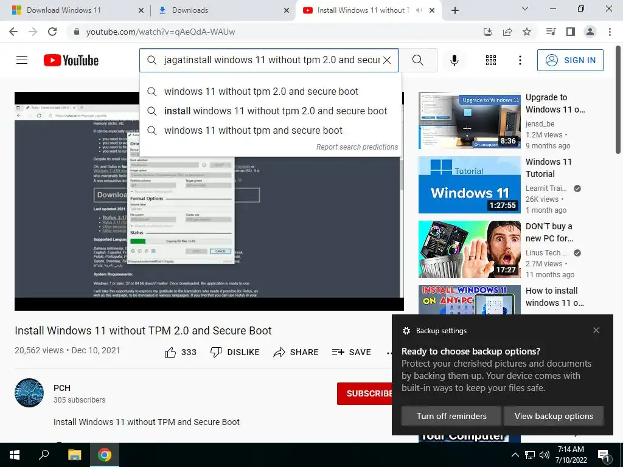Click the tab audio speaker indicator
Image resolution: width=623 pixels, height=467 pixels.
click(419, 10)
